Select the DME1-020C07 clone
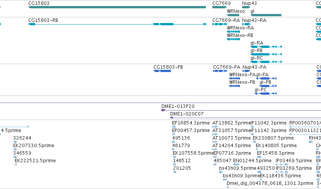The height and width of the screenshot is (189, 321). 246,118
